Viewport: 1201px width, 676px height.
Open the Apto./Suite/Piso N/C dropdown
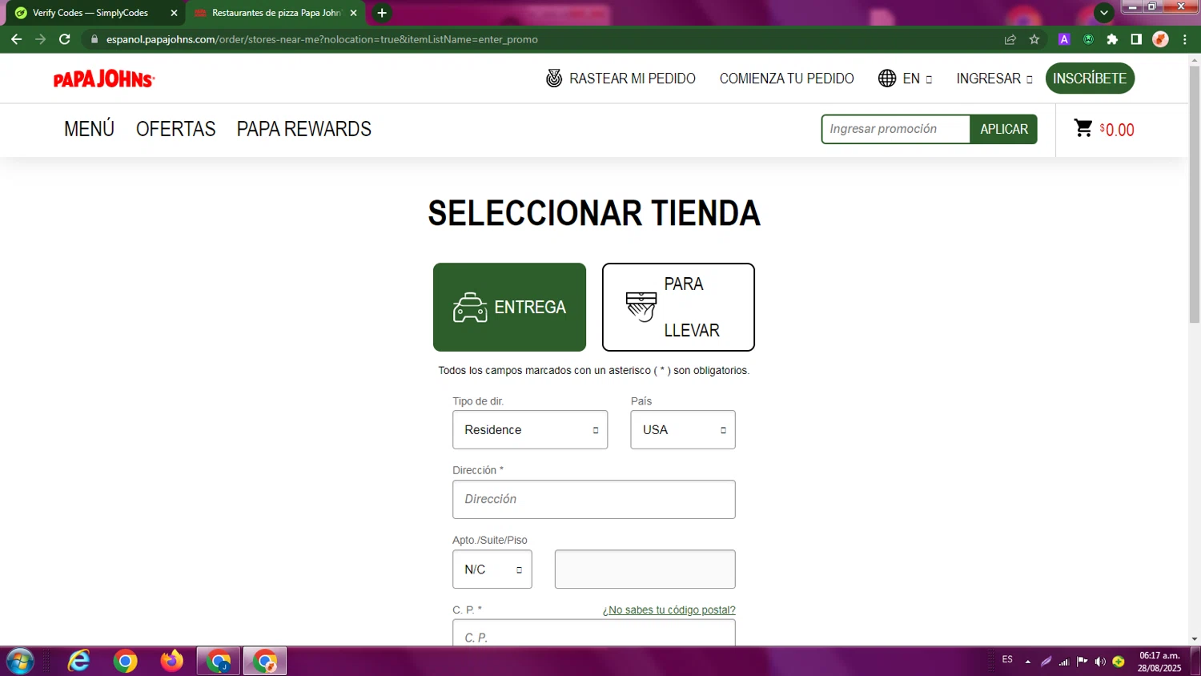(492, 569)
